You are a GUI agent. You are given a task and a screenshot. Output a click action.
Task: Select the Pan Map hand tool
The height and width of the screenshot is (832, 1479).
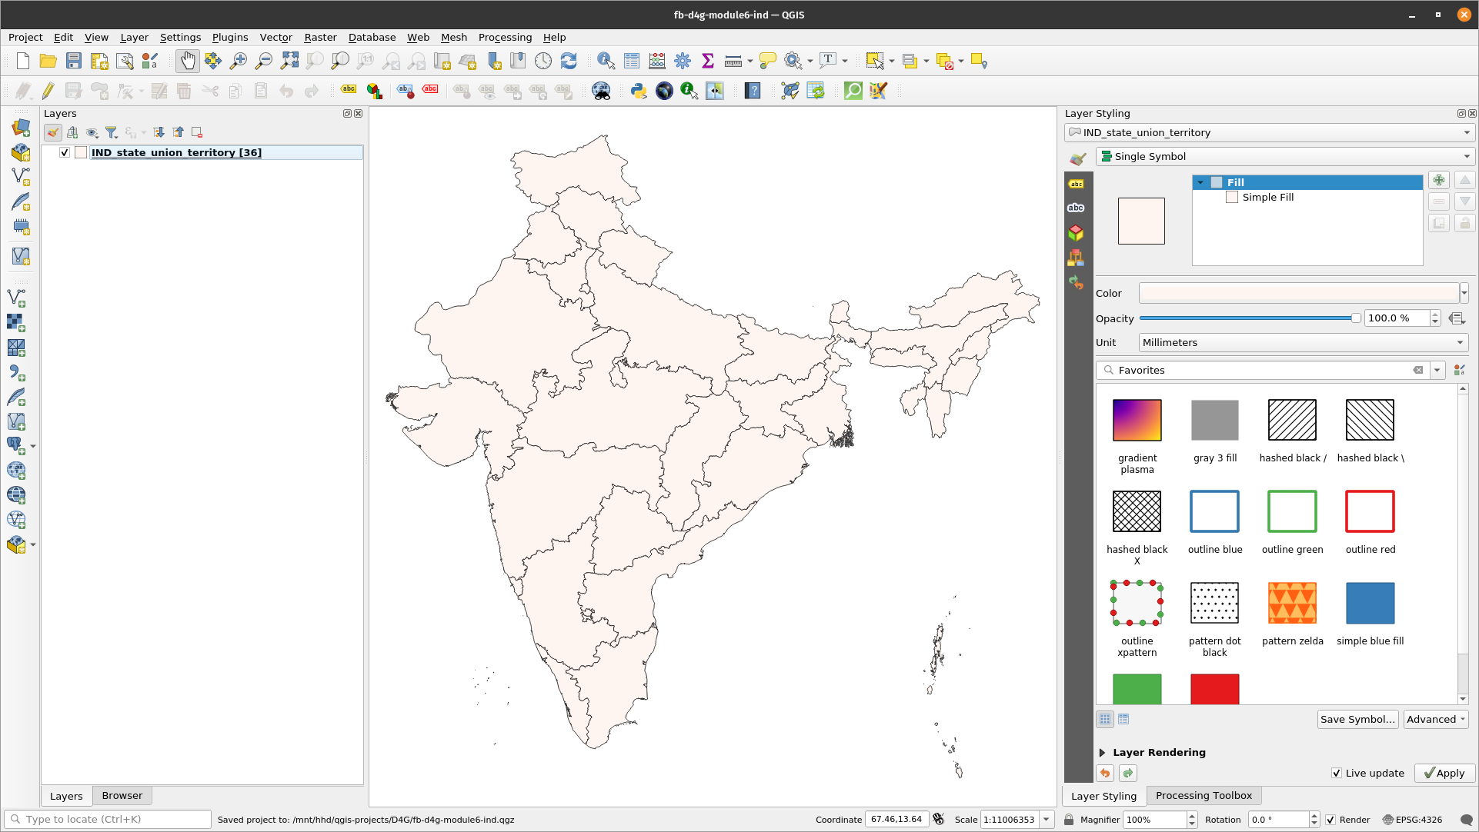tap(187, 61)
